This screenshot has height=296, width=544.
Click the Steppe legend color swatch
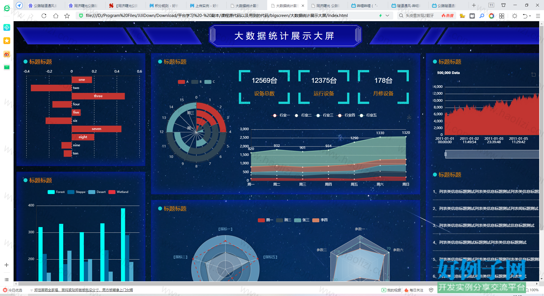pos(71,192)
